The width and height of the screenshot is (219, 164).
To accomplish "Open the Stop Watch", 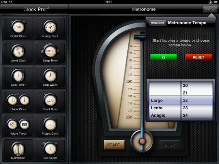I will pos(50,77).
